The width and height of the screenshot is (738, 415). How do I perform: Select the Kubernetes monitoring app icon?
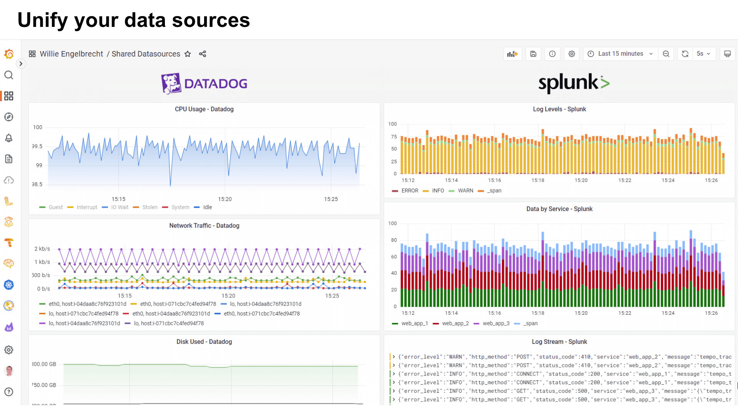(9, 285)
